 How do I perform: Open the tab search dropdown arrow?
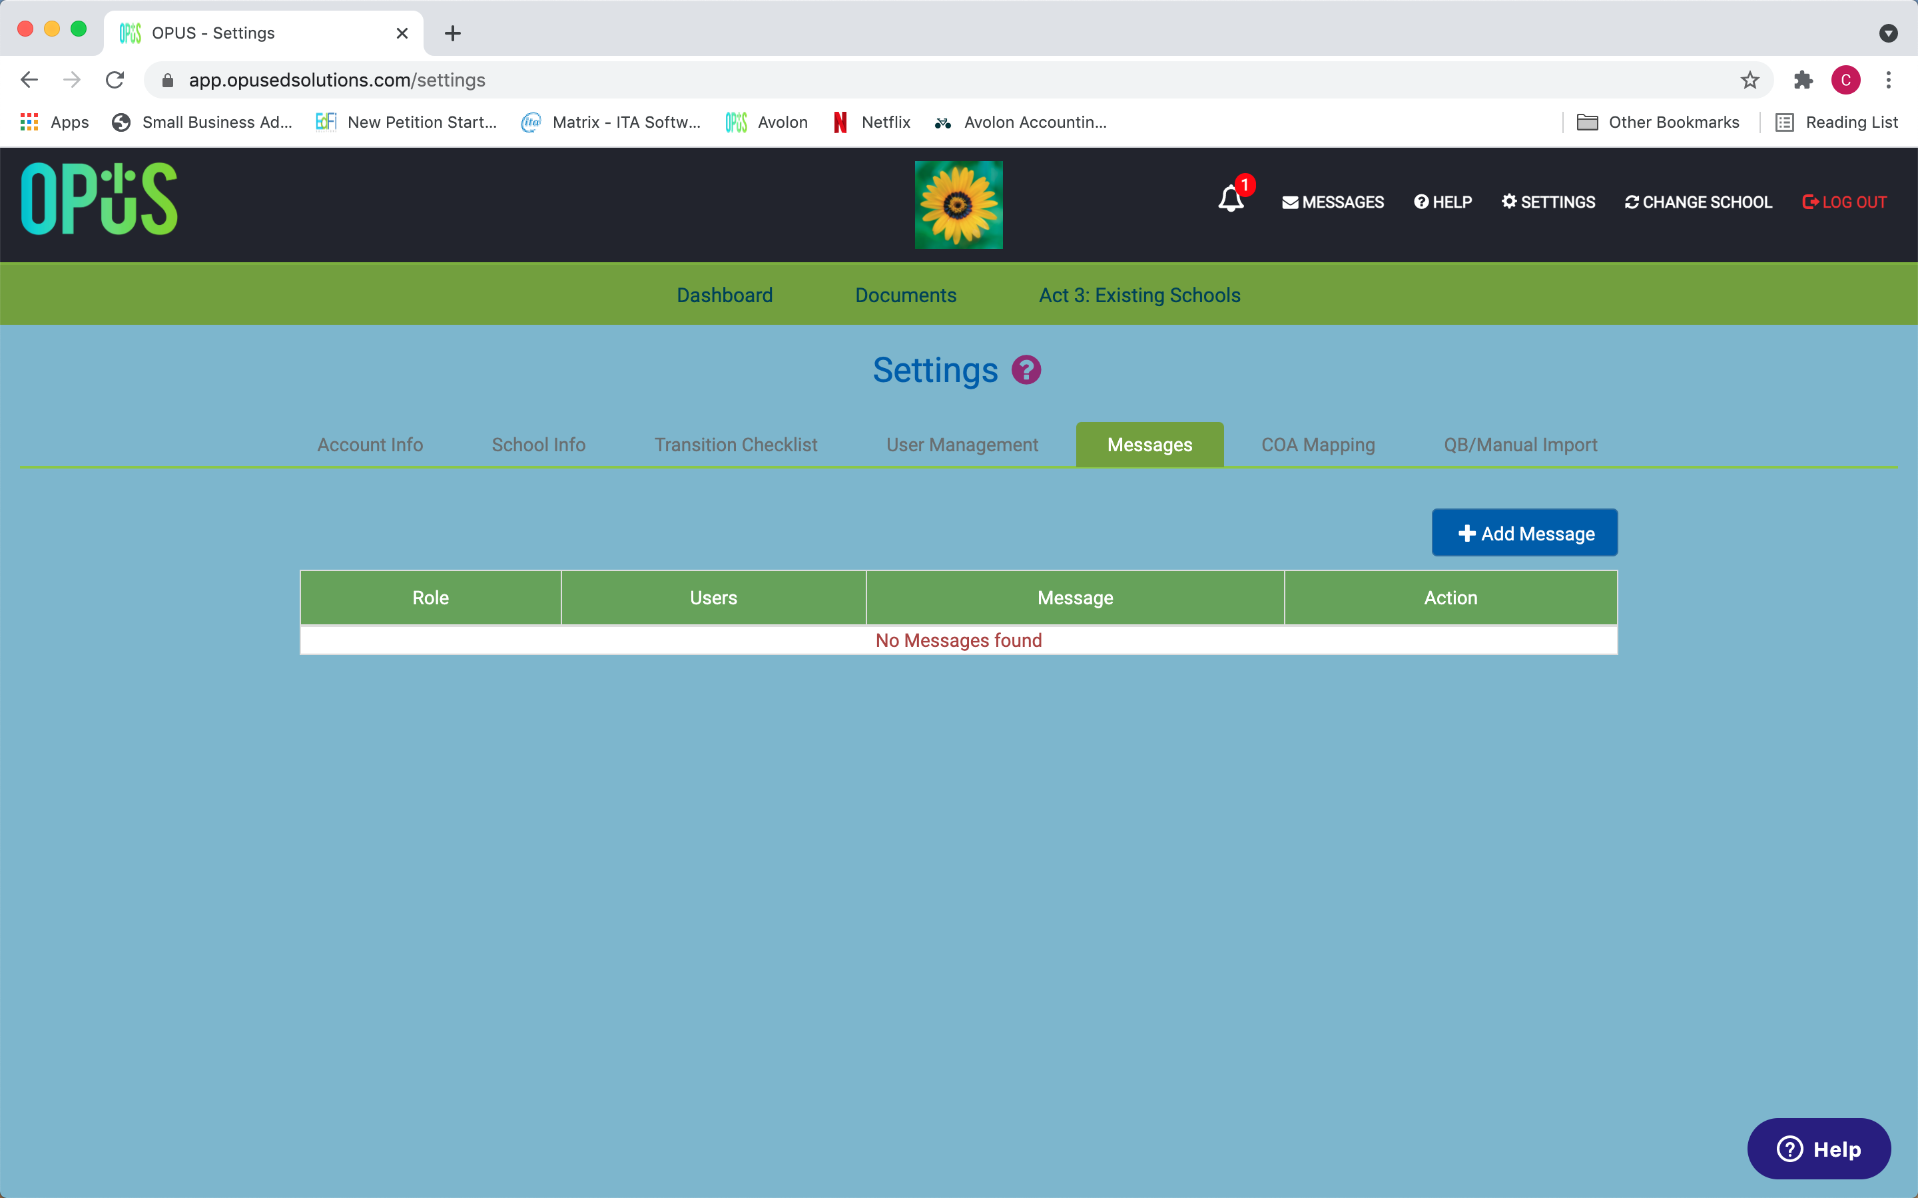point(1889,33)
